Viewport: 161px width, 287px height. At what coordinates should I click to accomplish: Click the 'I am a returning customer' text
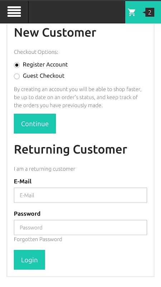[x=44, y=169]
